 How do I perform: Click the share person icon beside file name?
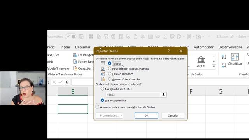(x=232, y=37)
